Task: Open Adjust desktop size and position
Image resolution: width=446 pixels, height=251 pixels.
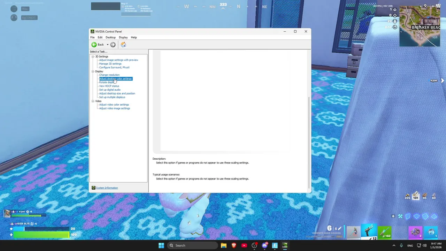Action: click(x=117, y=93)
